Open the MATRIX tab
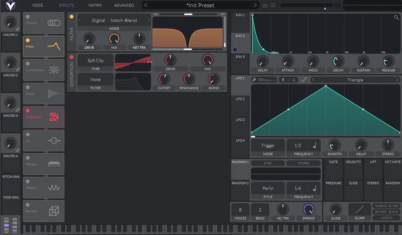The height and width of the screenshot is (235, 402). click(x=95, y=5)
